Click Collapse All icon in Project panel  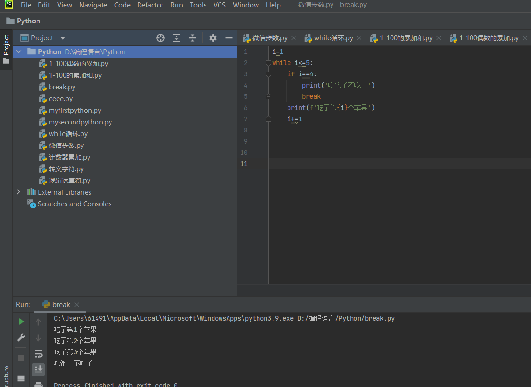192,38
